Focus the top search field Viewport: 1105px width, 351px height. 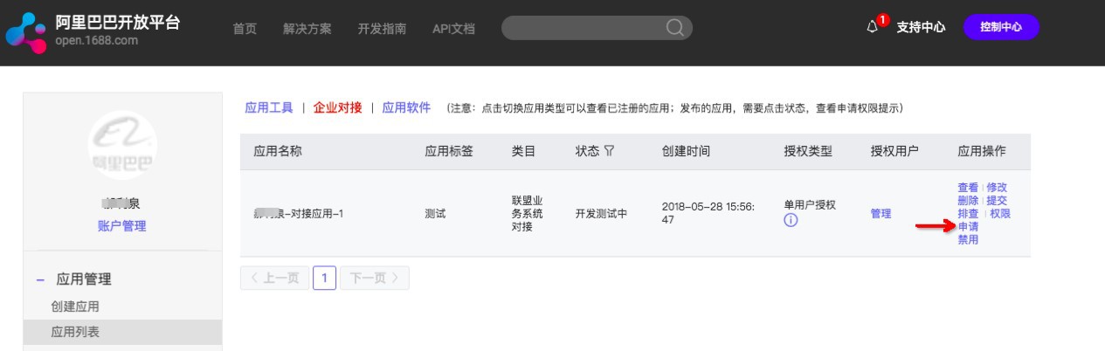tap(597, 28)
